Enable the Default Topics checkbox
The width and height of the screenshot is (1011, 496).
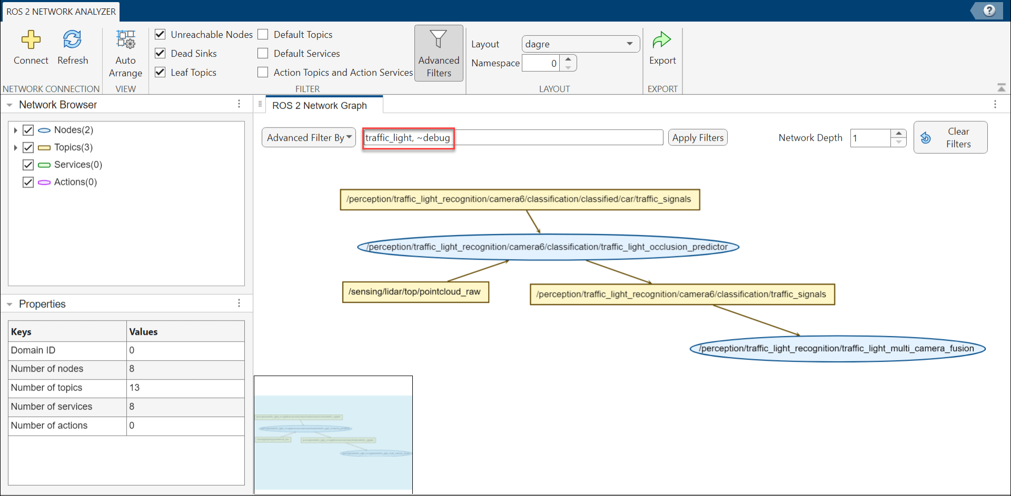tap(263, 35)
